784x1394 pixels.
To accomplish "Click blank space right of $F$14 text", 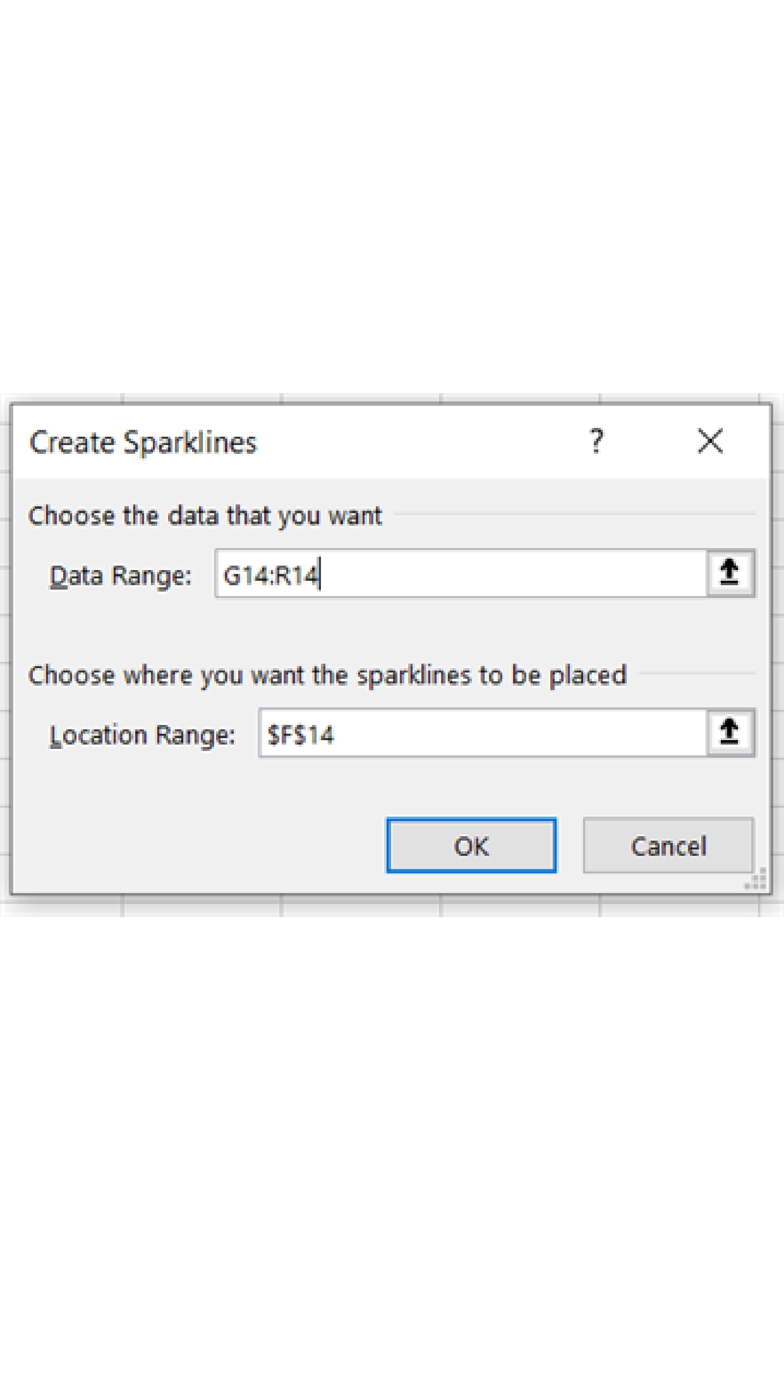I will (x=519, y=733).
